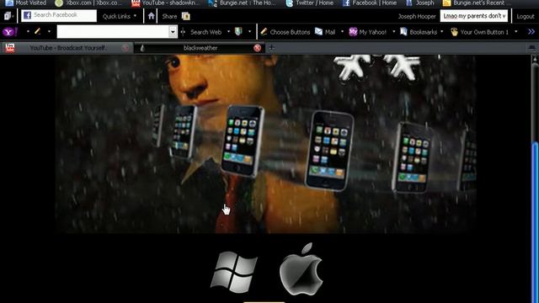Click the Yahoo! logo icon
Viewport: 539px width, 303px height.
click(x=10, y=32)
